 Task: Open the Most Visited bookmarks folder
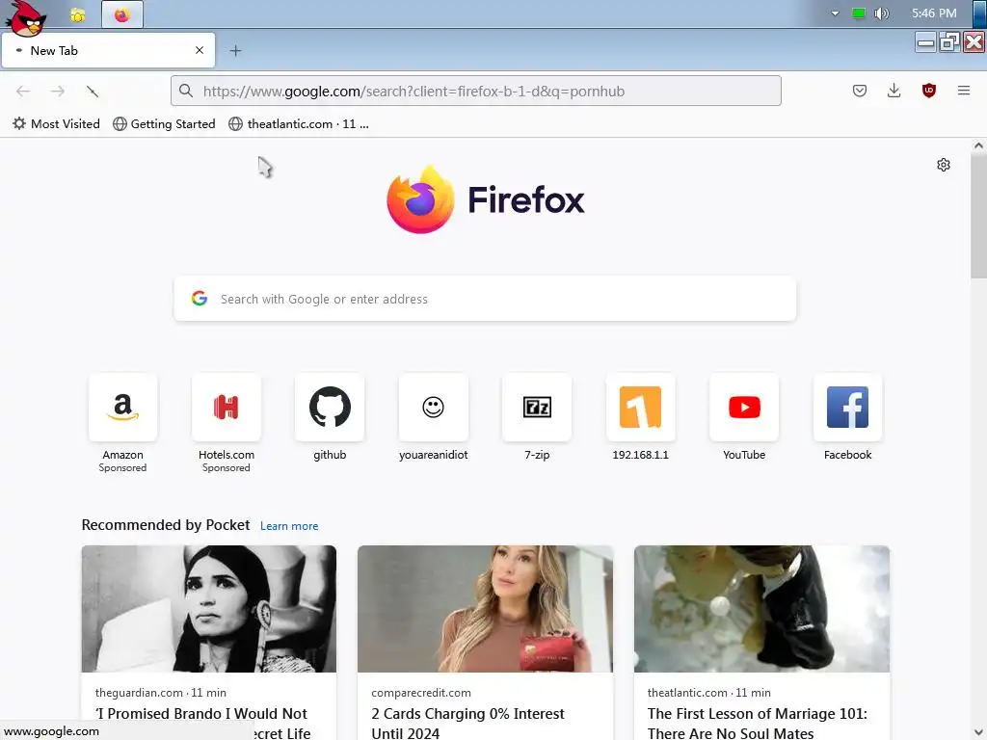(x=56, y=124)
